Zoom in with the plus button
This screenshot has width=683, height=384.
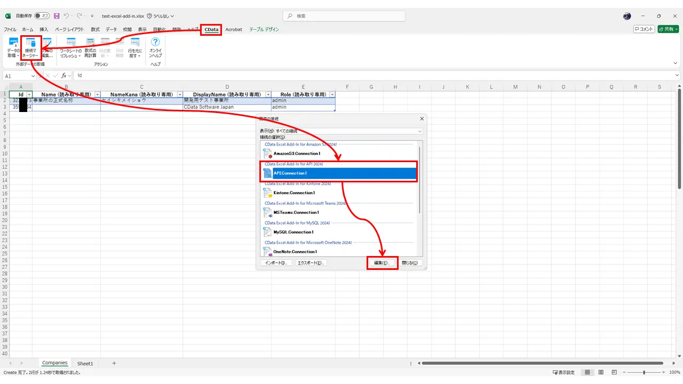click(664, 372)
